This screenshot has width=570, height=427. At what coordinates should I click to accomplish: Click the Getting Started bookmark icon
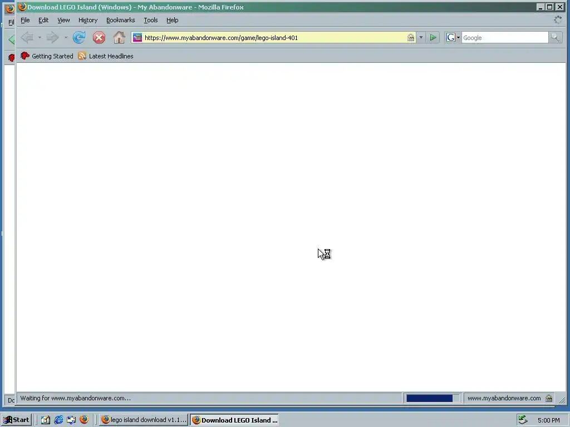[x=24, y=56]
